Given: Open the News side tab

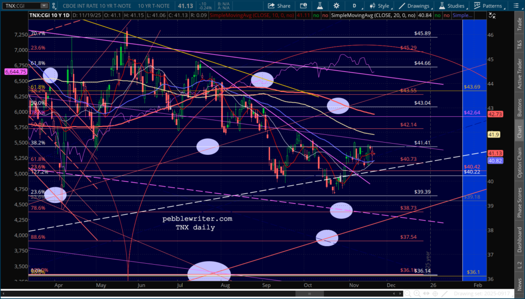Looking at the screenshot, I should pos(519,285).
